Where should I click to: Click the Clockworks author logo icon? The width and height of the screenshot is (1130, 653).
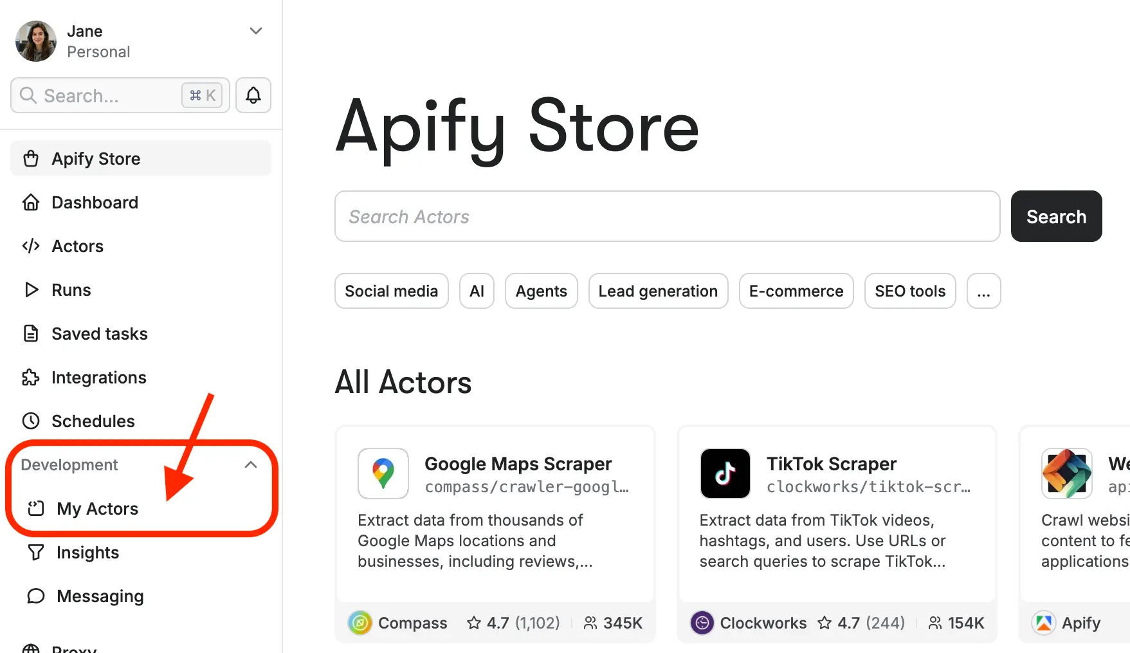(702, 623)
